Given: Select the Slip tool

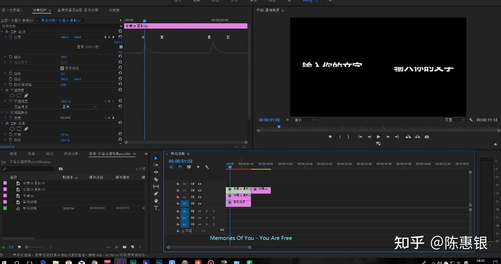Looking at the screenshot, I should tap(156, 187).
